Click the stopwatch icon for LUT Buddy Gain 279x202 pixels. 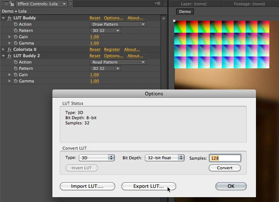click(x=16, y=37)
